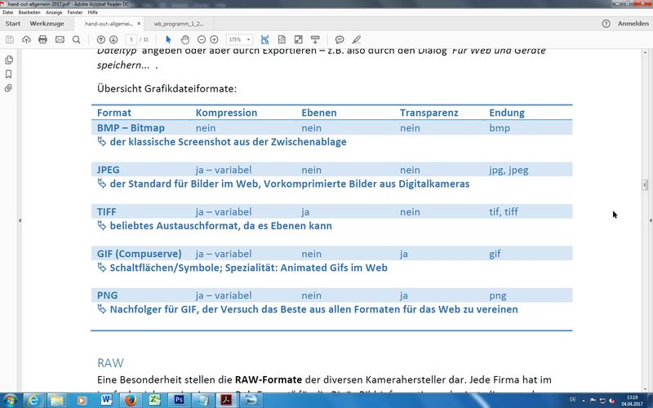The image size is (653, 408).
Task: Select the arrow selection tool
Action: point(169,39)
